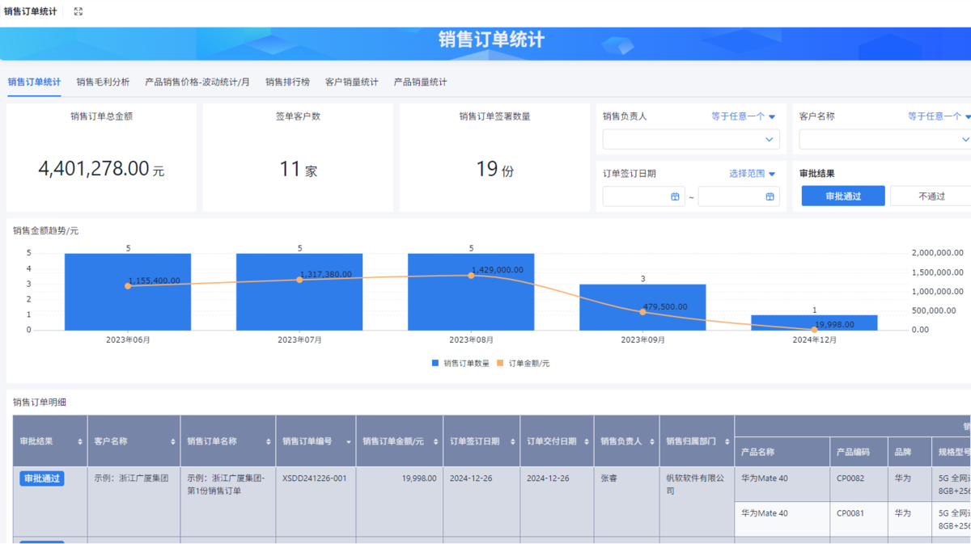Expand 销售负责人 selection dropdown
Screen dimensions: 971x544
point(769,140)
